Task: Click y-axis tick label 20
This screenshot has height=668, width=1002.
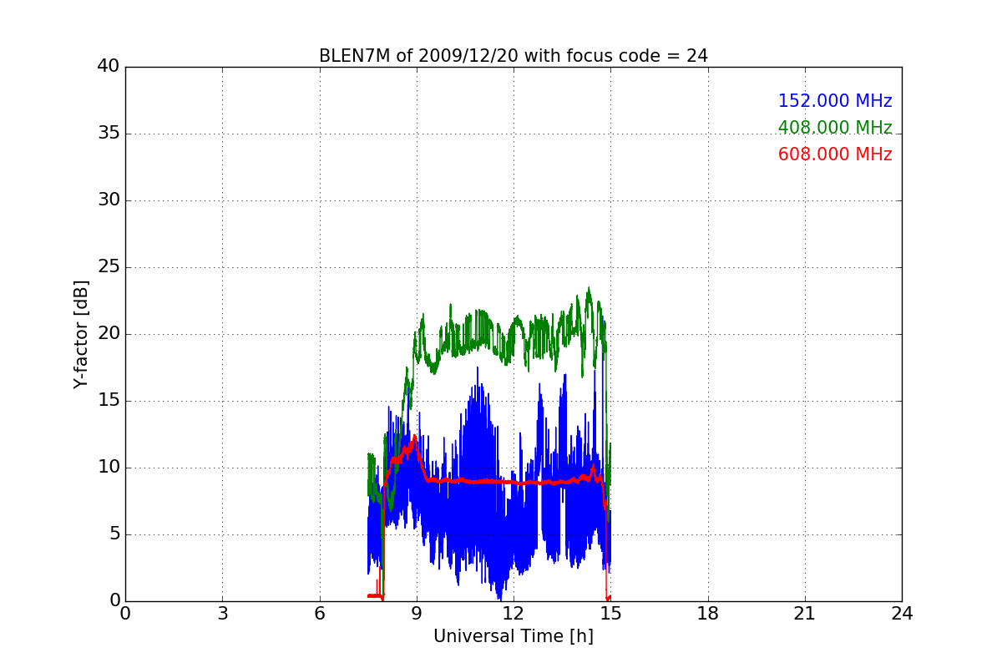Action: 109,334
